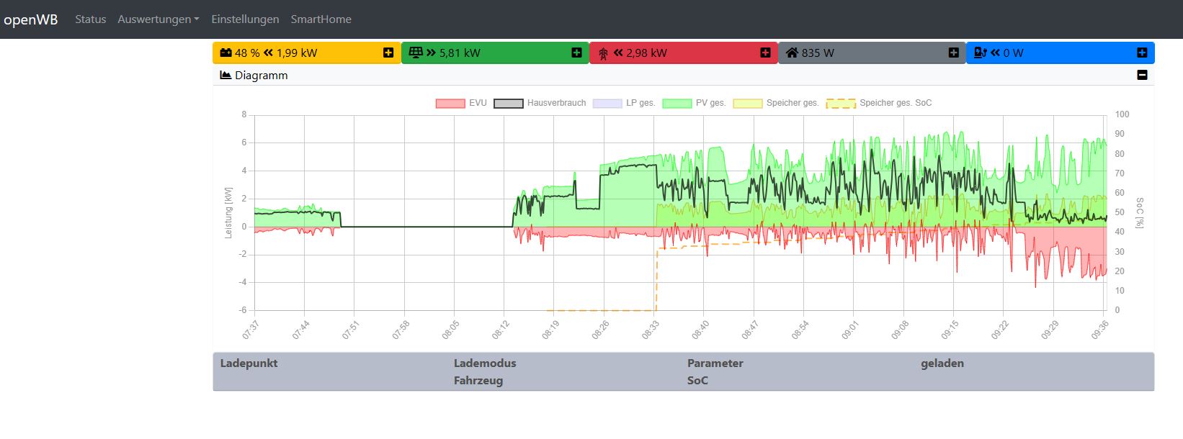Click the battery icon in yellow bar

(226, 53)
